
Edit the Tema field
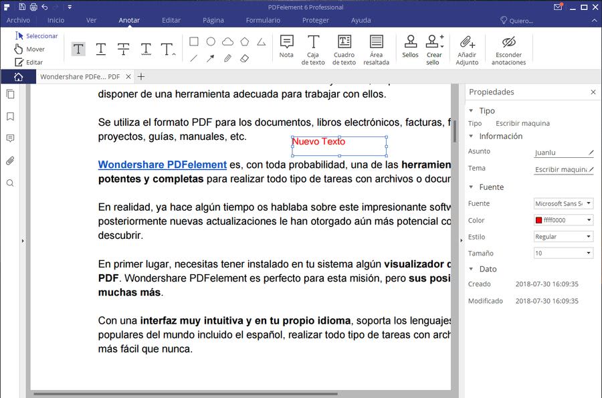pyautogui.click(x=564, y=169)
